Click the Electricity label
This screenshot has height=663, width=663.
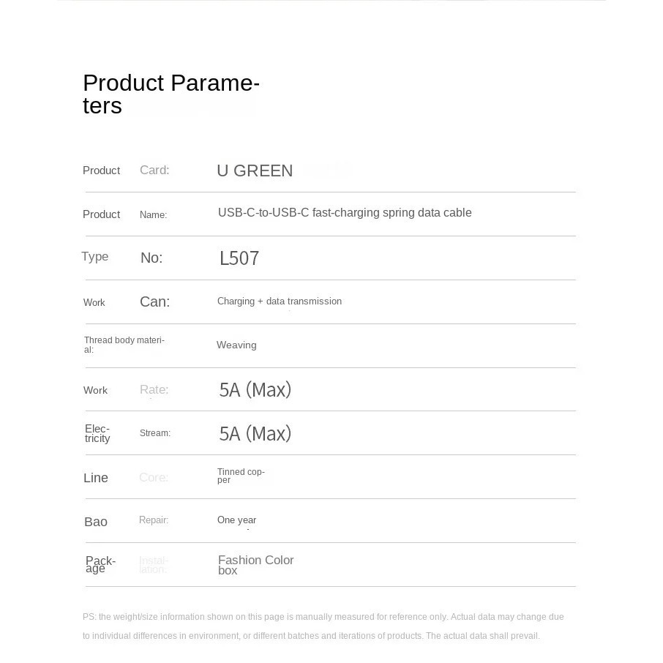[x=97, y=434]
